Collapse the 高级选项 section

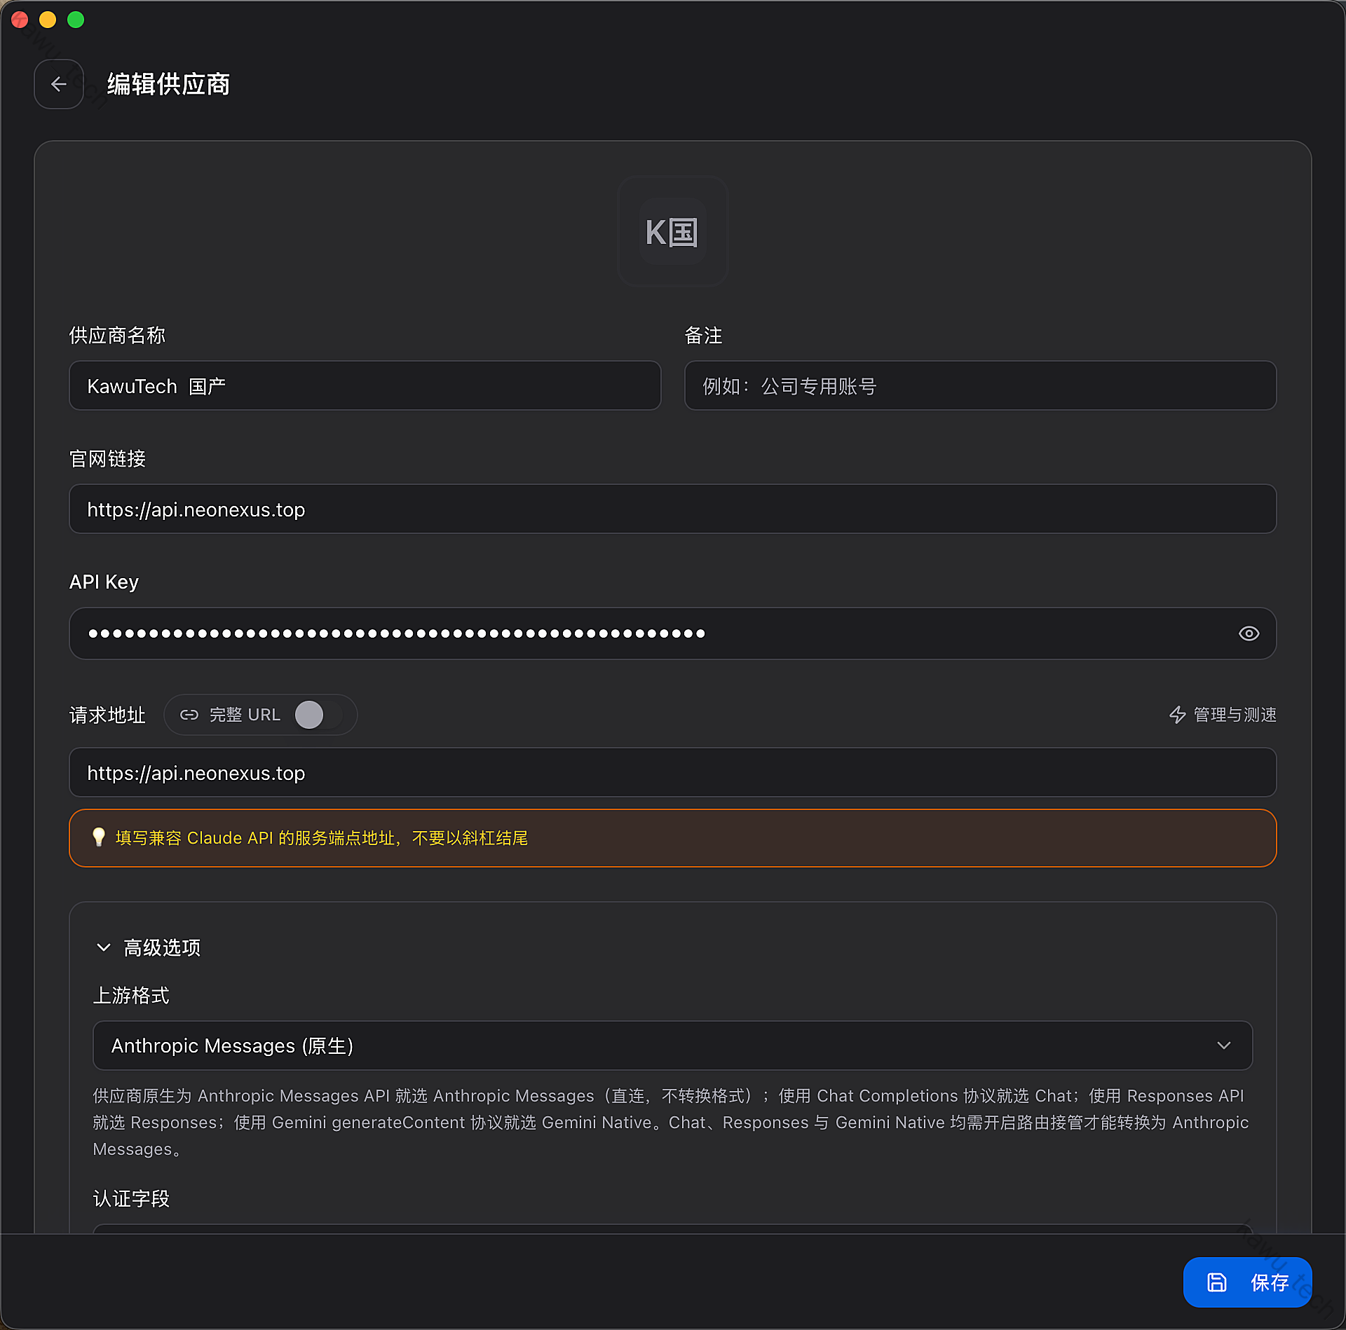pos(149,947)
